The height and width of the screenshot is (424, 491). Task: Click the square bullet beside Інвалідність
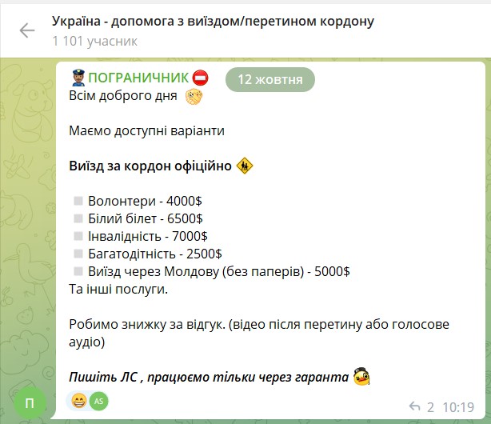(x=78, y=236)
